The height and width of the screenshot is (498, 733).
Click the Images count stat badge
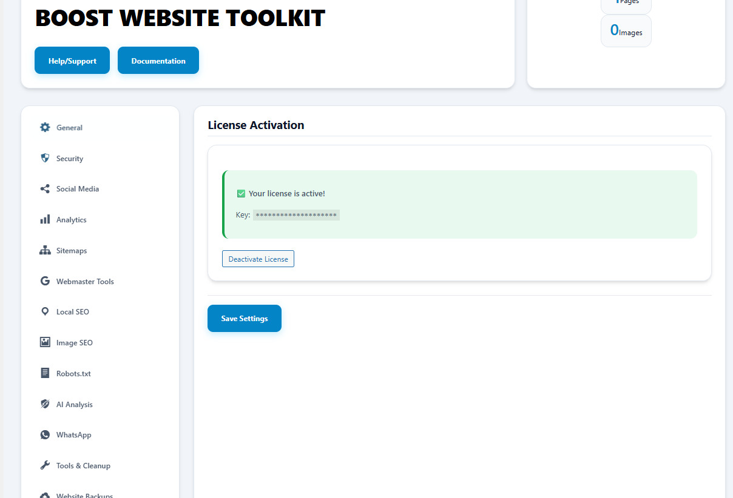tap(626, 31)
